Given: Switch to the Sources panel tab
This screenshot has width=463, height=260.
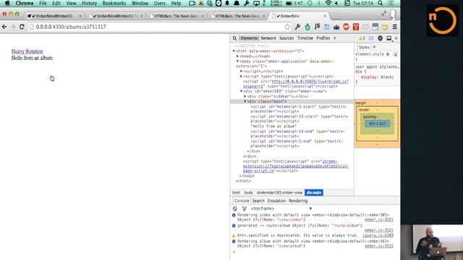Looking at the screenshot, I should point(286,38).
